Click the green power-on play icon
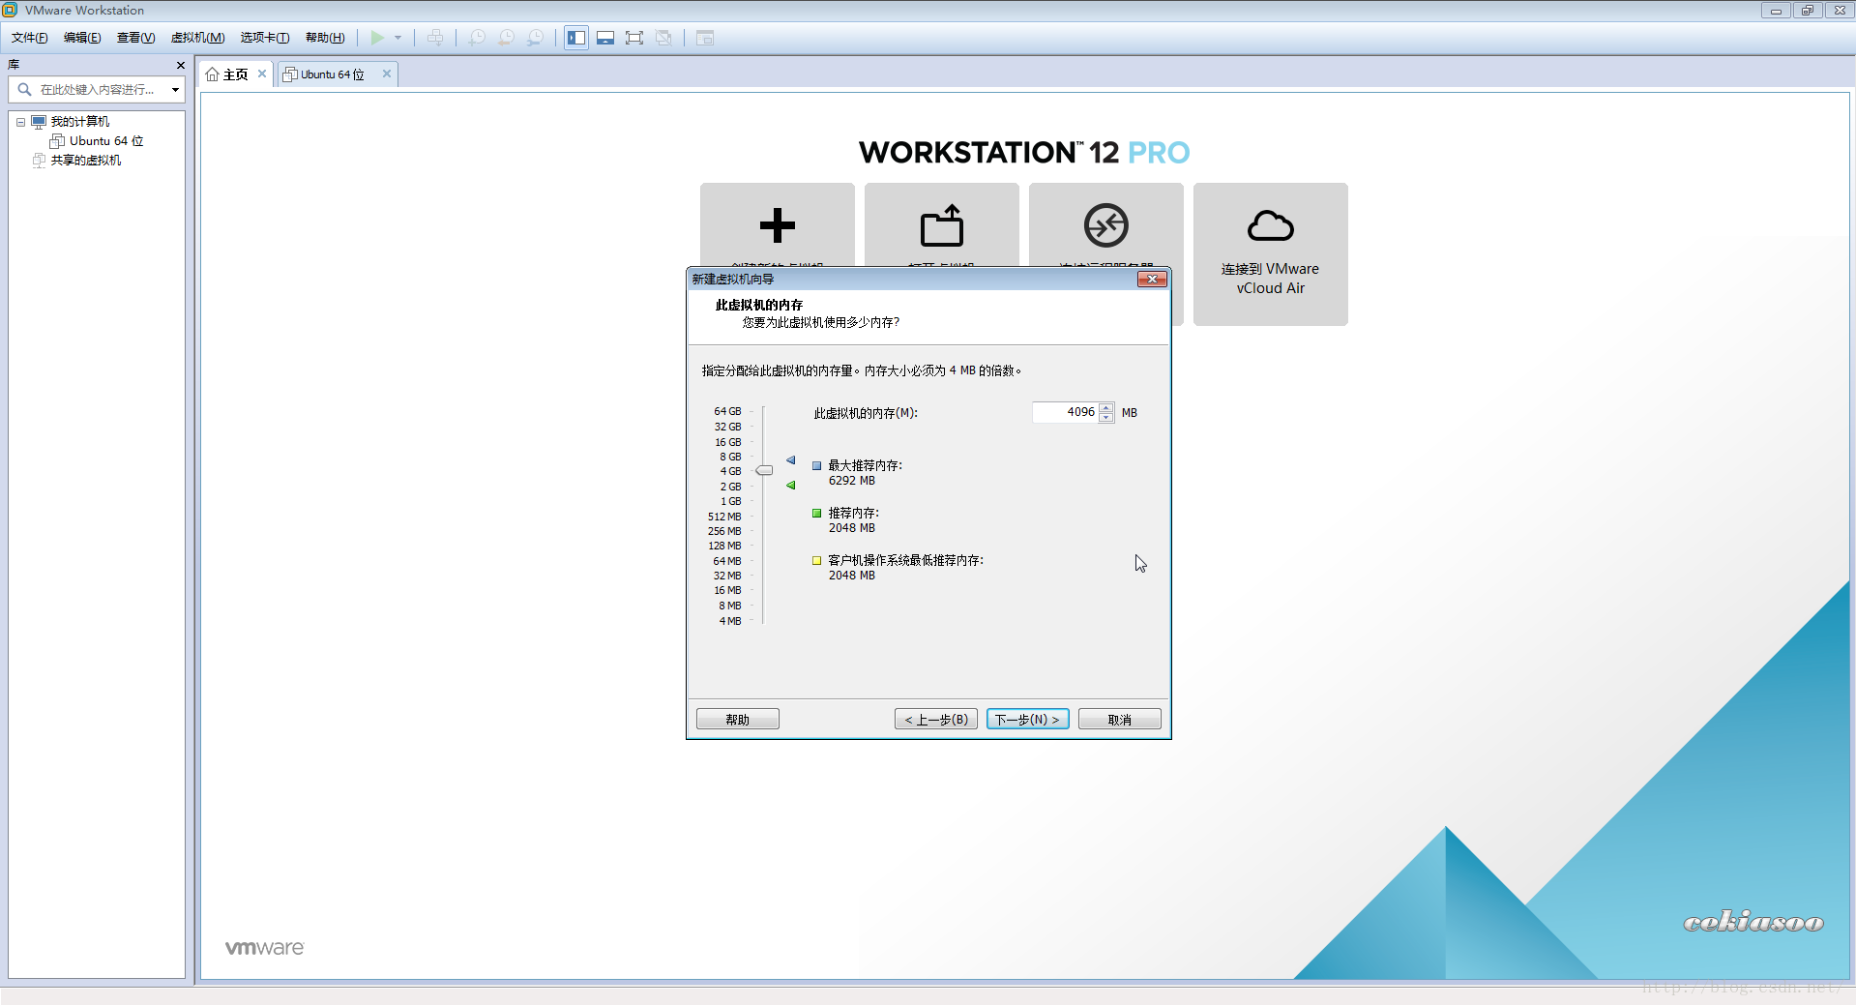This screenshot has width=1856, height=1006. 377,38
